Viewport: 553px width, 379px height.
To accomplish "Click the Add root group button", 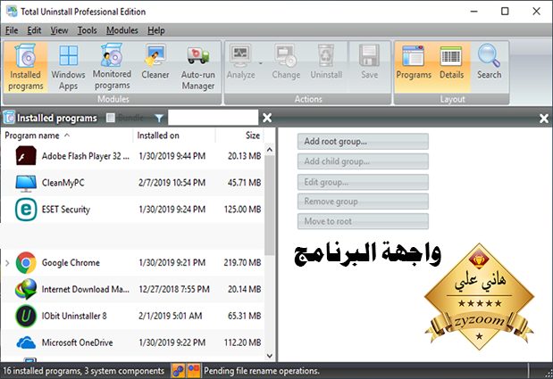I will [363, 142].
